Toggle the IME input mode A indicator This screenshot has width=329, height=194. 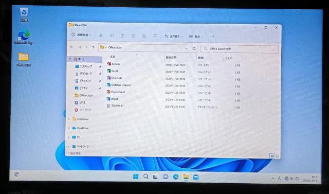tap(279, 179)
